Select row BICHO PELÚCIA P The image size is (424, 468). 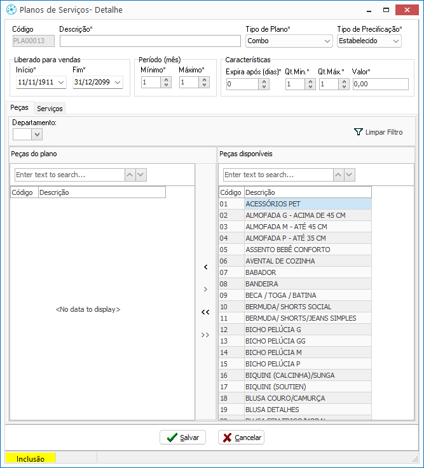295,364
